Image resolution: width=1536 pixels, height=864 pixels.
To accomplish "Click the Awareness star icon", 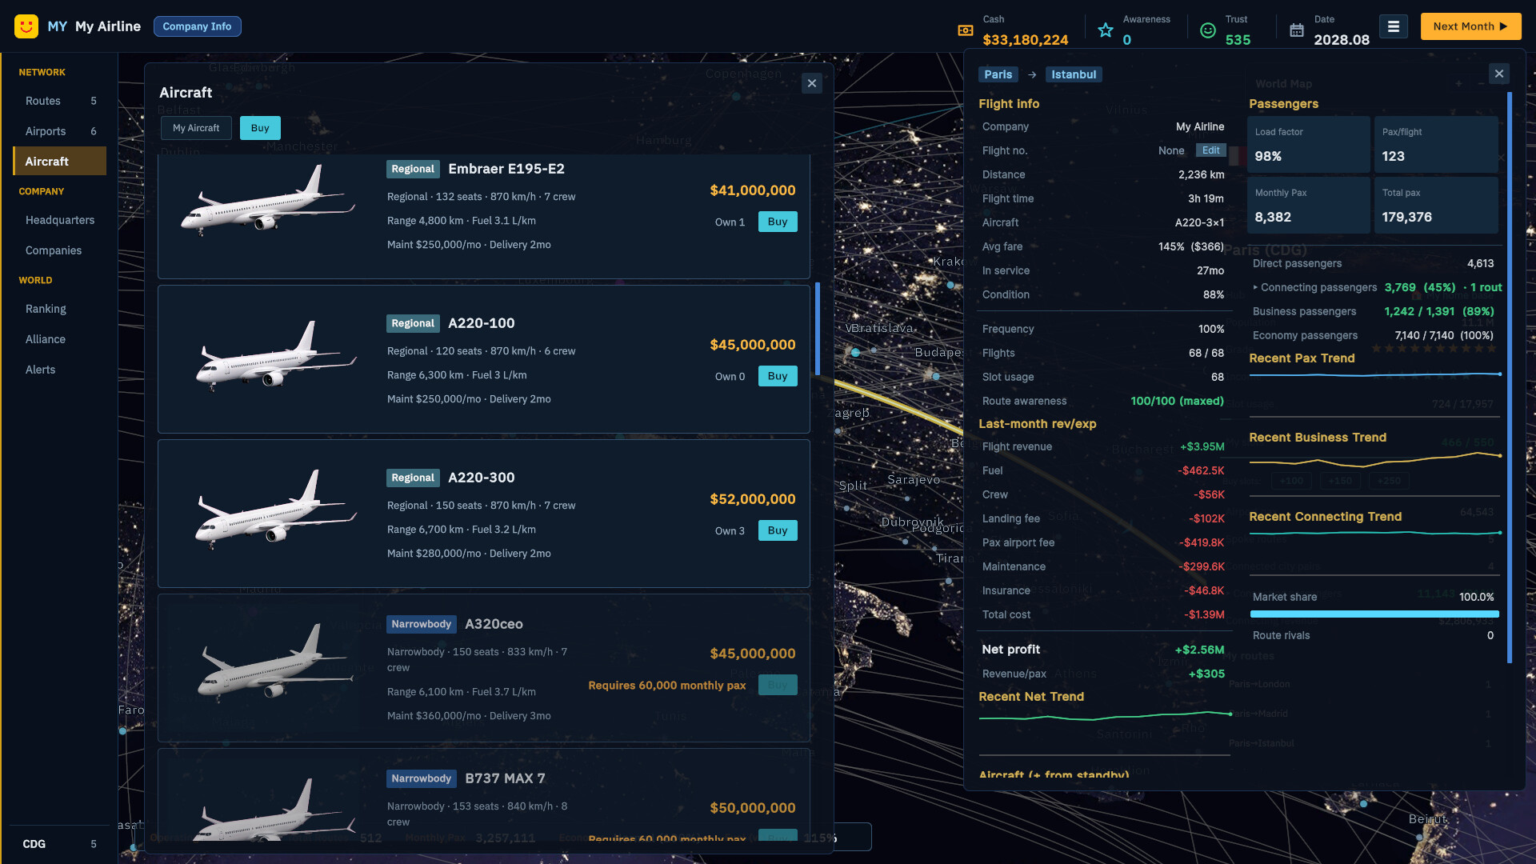I will pos(1106,30).
